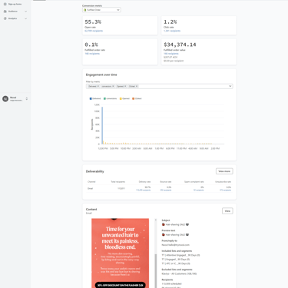The width and height of the screenshot is (288, 288).
Task: Remove the conversions filter chip
Action: pyautogui.click(x=113, y=86)
